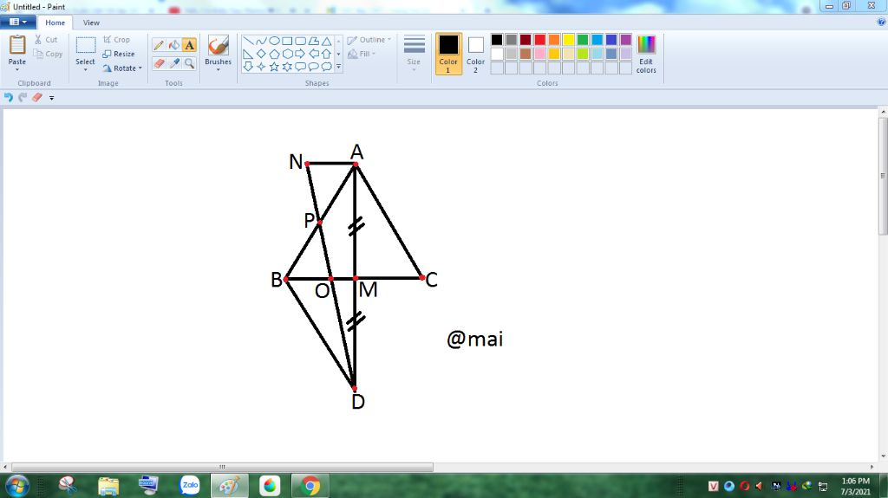Choose the Pentagon shape
Screen dimensions: 888x498
[274, 54]
